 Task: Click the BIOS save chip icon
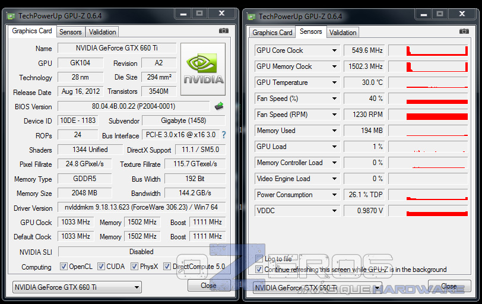pyautogui.click(x=219, y=106)
